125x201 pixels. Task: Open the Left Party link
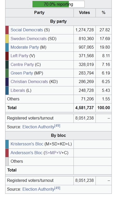(19, 56)
